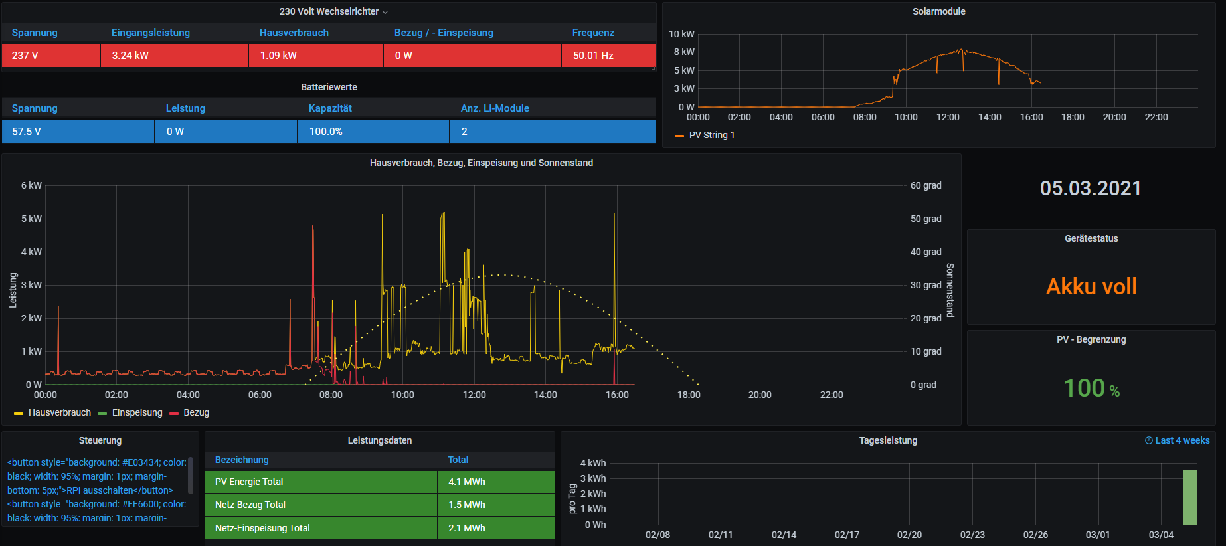This screenshot has height=546, width=1226.
Task: Select PV String 1 legend label
Action: click(712, 135)
